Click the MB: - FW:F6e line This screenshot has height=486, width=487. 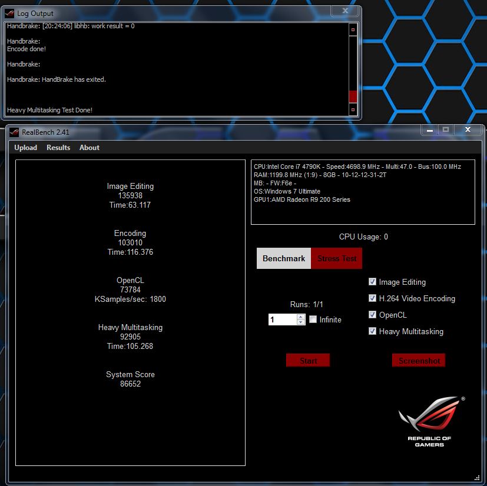tap(275, 183)
